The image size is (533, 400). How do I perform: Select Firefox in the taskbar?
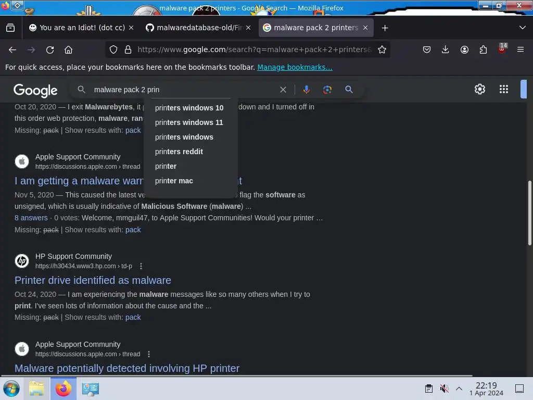(x=64, y=389)
